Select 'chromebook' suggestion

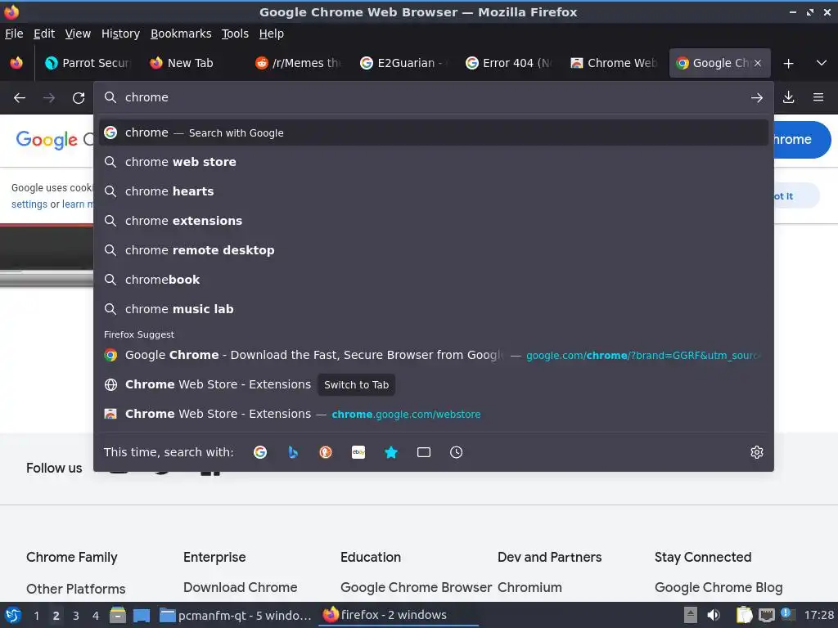coord(434,280)
